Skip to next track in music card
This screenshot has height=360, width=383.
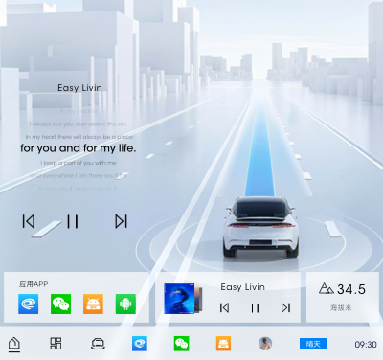(x=285, y=308)
